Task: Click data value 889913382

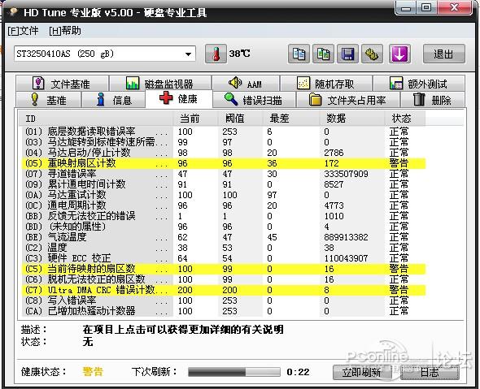Action: [x=347, y=237]
